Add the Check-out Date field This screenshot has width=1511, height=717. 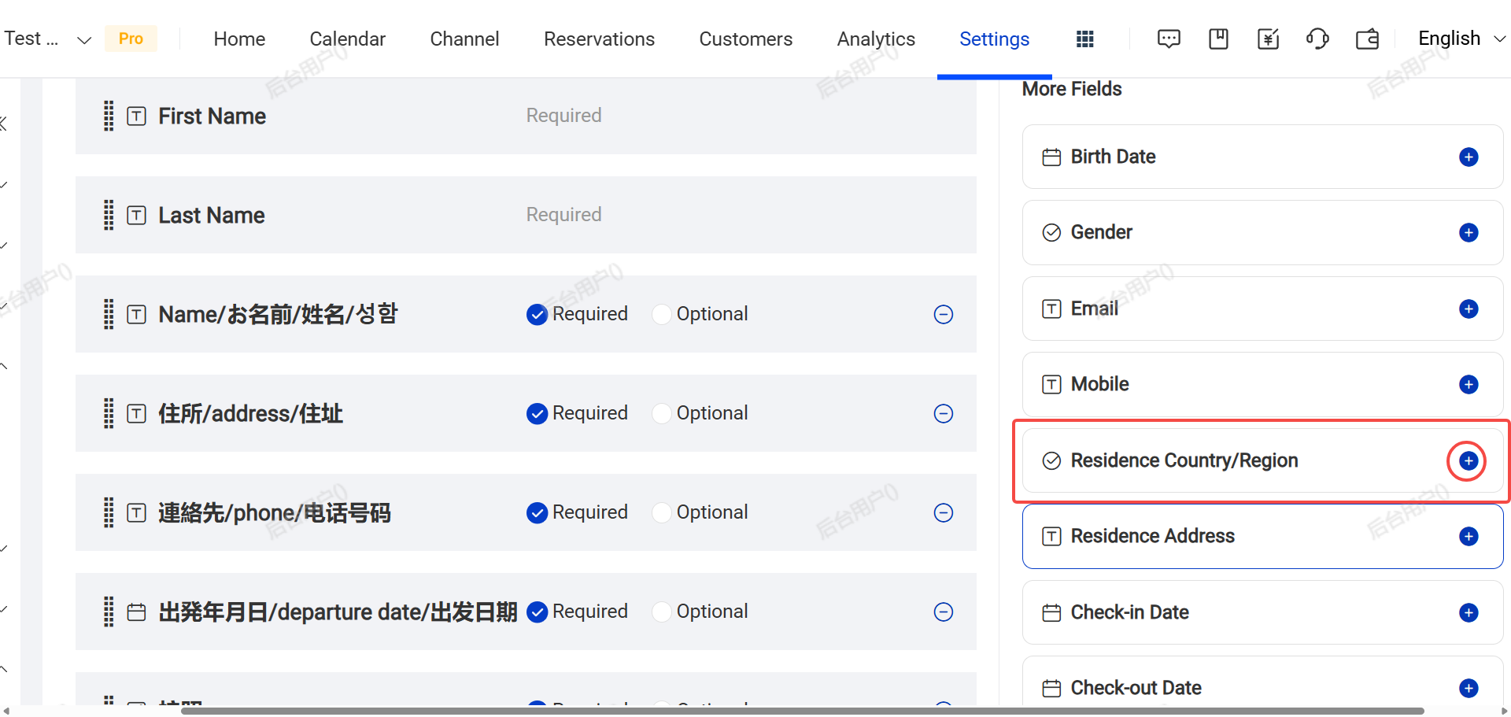(x=1469, y=688)
